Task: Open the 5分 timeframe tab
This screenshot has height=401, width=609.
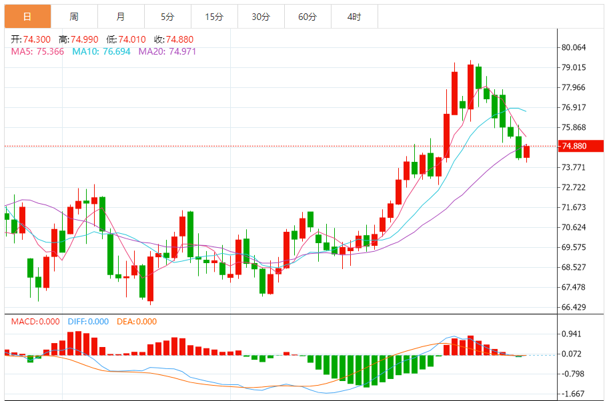Action: click(167, 17)
